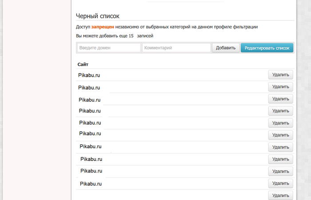Click 'Удалить' in the topmost Pikabu.ru row
Viewport: 311px width, 200px height.
(x=281, y=75)
